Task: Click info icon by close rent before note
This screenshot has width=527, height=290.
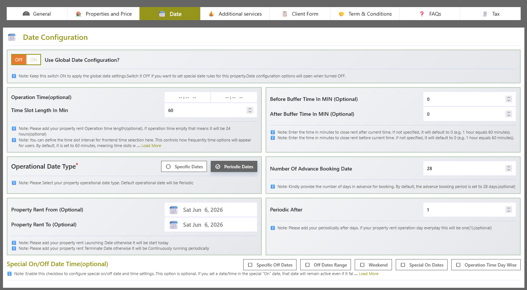Action: (x=273, y=138)
